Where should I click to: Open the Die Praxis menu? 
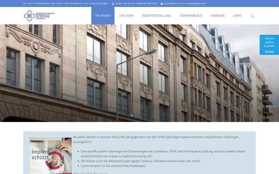click(103, 16)
